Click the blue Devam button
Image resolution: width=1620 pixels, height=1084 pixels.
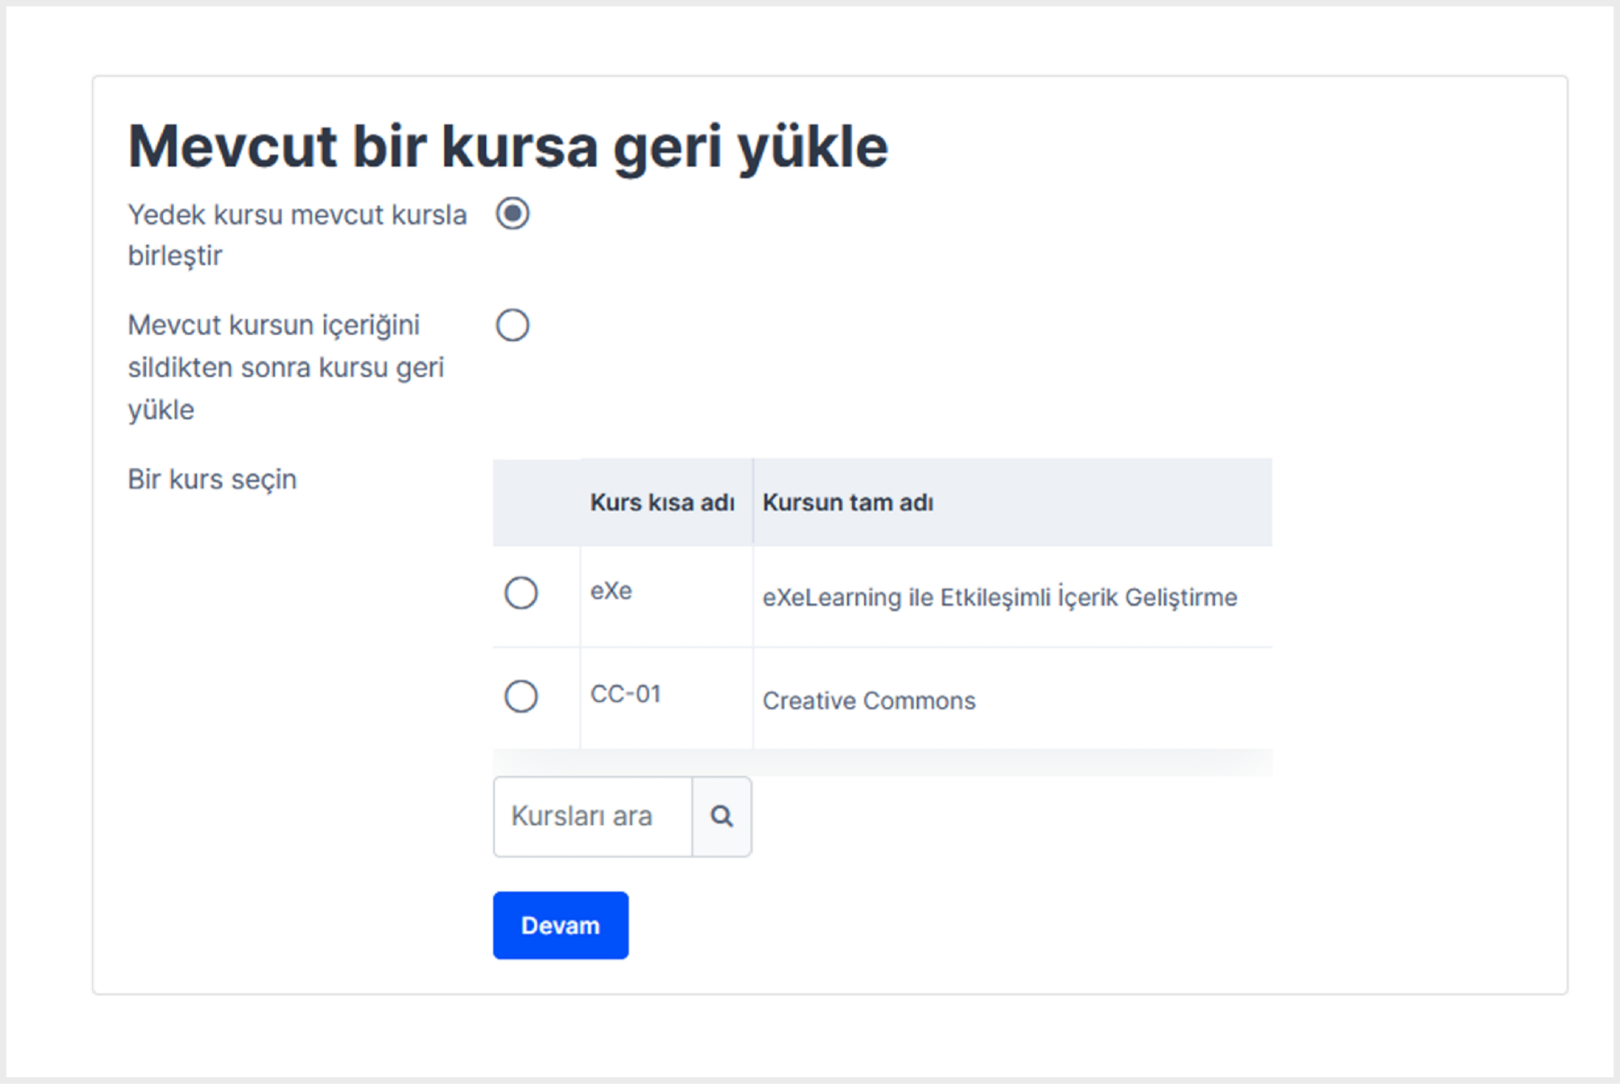pyautogui.click(x=560, y=925)
